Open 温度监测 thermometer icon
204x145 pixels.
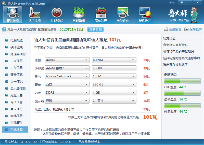(x=35, y=13)
